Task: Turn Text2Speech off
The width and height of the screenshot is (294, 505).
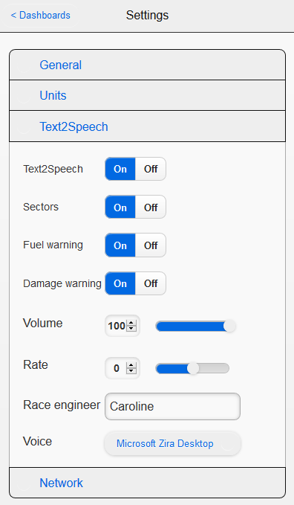Action: pos(151,169)
